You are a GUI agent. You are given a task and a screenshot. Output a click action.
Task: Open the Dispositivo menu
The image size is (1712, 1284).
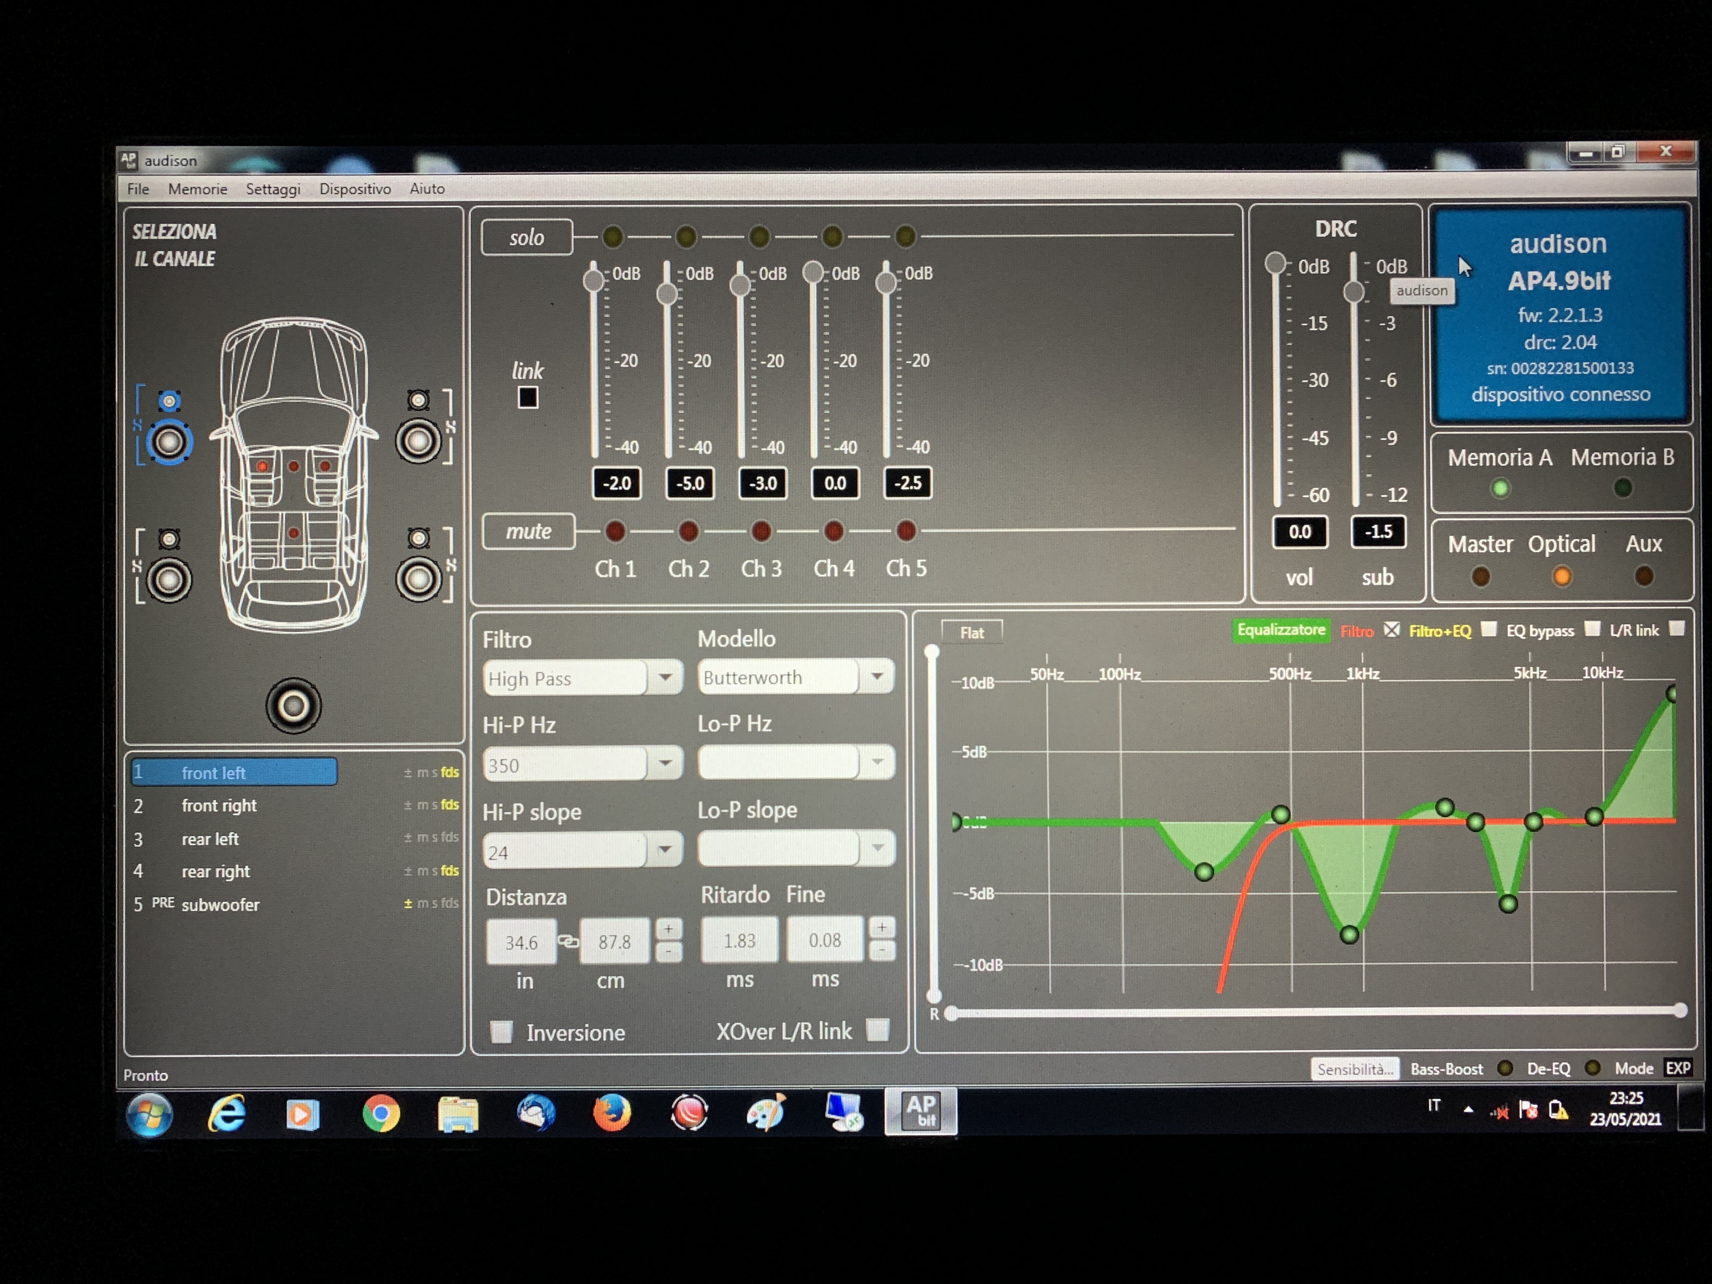coord(355,189)
